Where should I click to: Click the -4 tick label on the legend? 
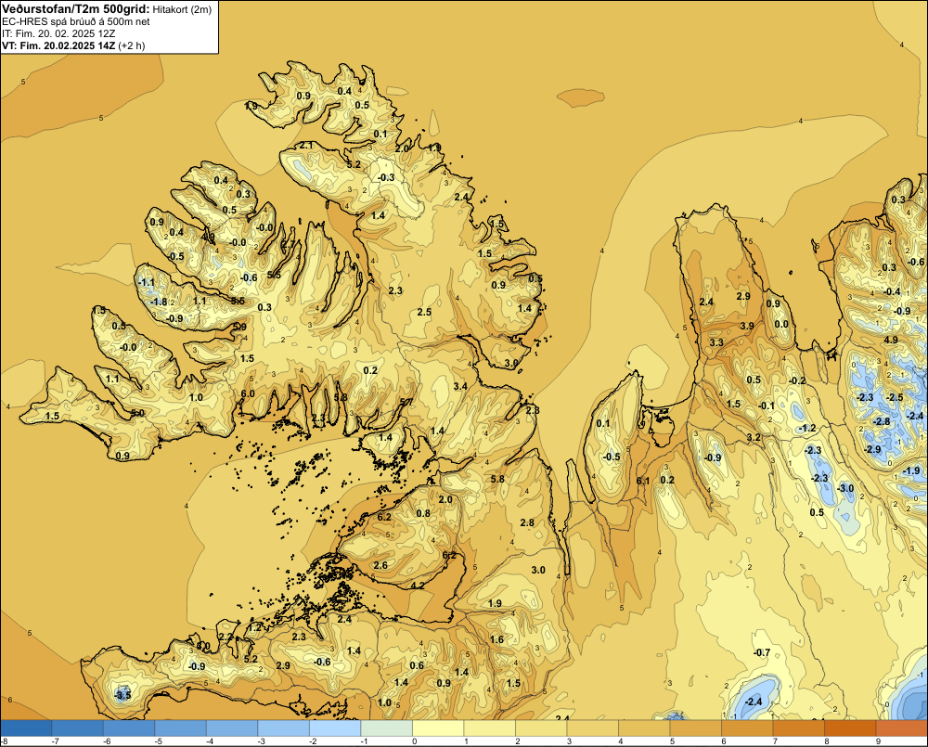pos(210,741)
